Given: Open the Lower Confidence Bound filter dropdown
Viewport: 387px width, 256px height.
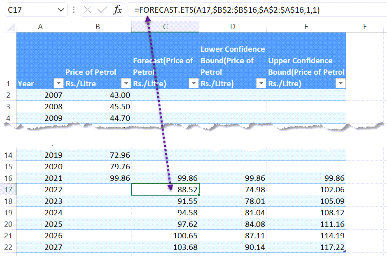Looking at the screenshot, I should [261, 83].
